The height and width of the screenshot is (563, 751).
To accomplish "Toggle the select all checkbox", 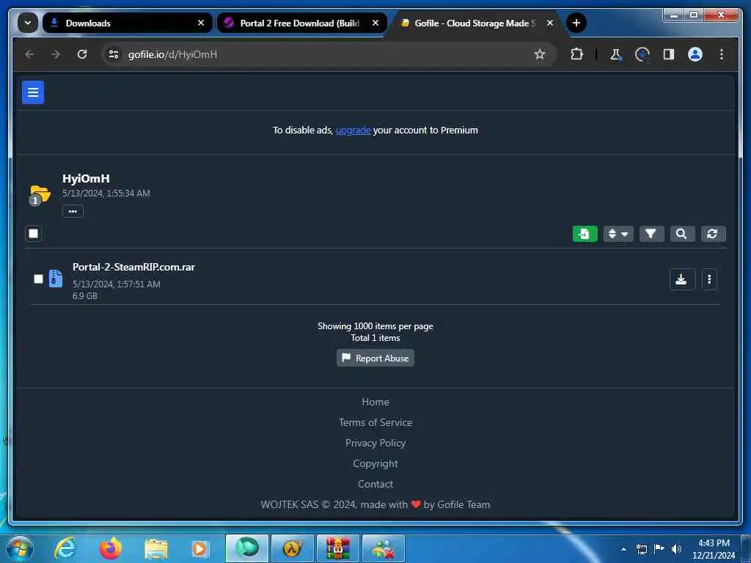I will click(34, 234).
